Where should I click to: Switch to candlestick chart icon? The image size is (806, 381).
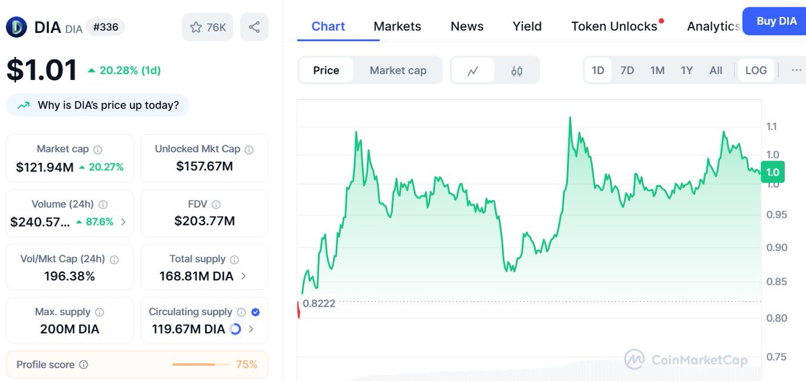517,70
